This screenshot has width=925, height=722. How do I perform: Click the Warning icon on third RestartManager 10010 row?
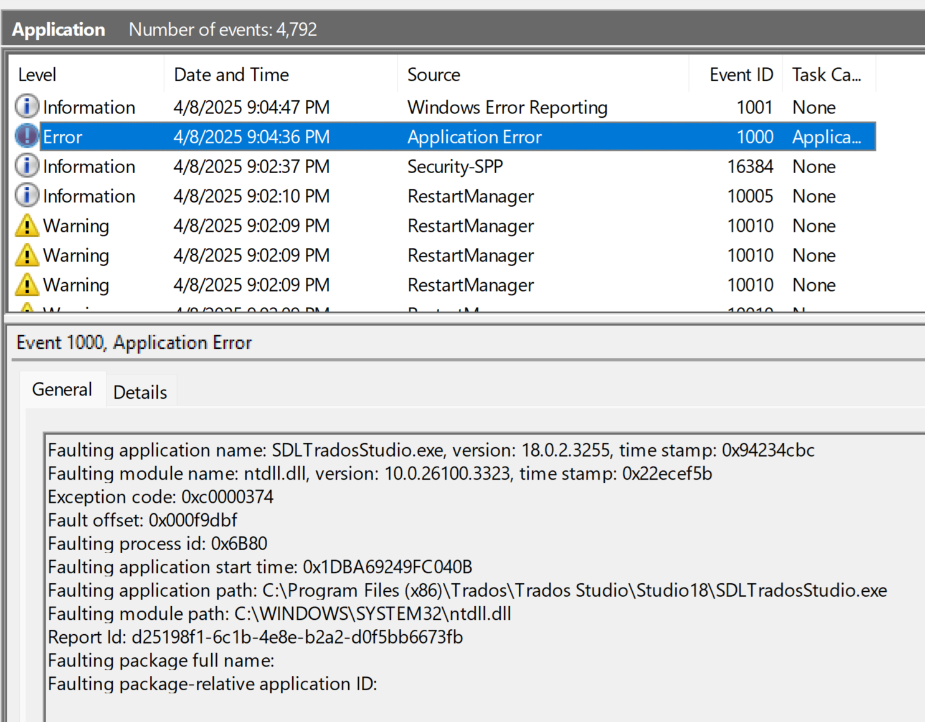tap(26, 285)
